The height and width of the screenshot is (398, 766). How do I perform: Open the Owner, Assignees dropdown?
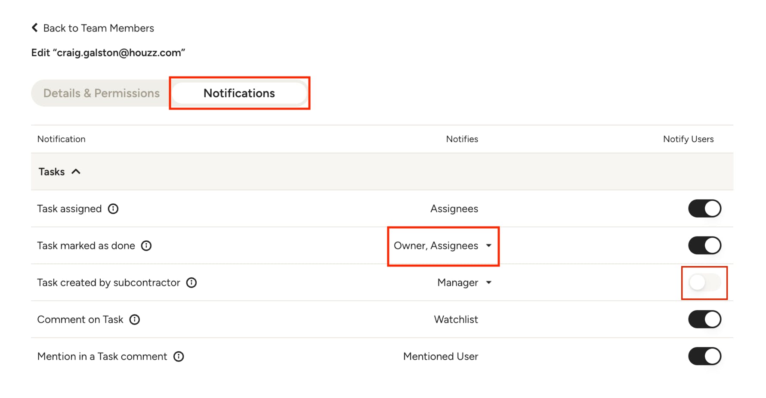coord(443,246)
